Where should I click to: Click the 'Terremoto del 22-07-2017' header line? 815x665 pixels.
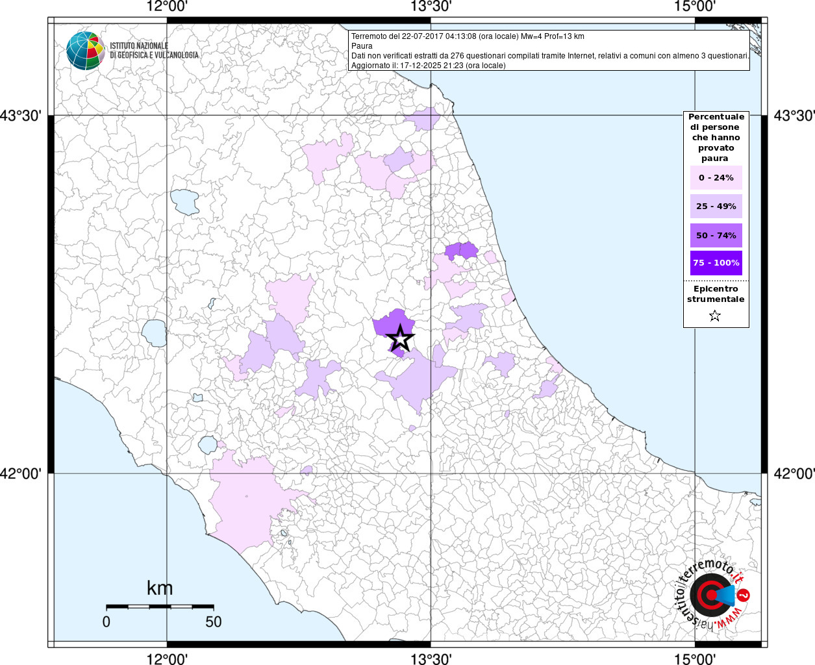coord(468,36)
